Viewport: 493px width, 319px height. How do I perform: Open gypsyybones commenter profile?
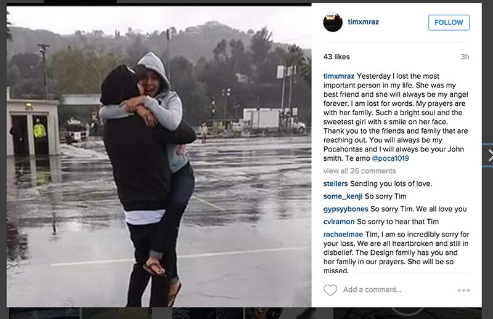(346, 209)
